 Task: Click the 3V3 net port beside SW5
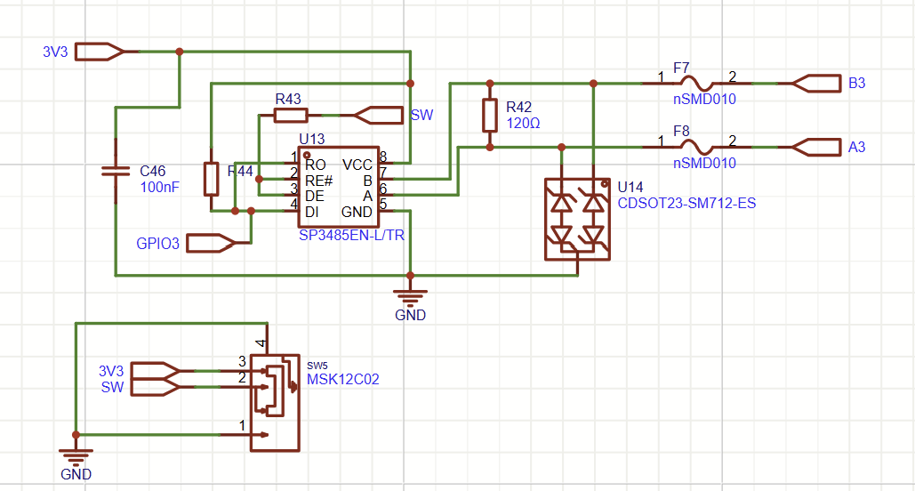pyautogui.click(x=156, y=371)
